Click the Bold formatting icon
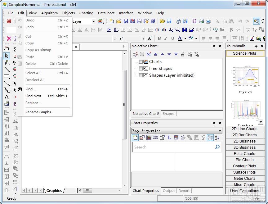The height and width of the screenshot is (204, 268). [x=159, y=39]
